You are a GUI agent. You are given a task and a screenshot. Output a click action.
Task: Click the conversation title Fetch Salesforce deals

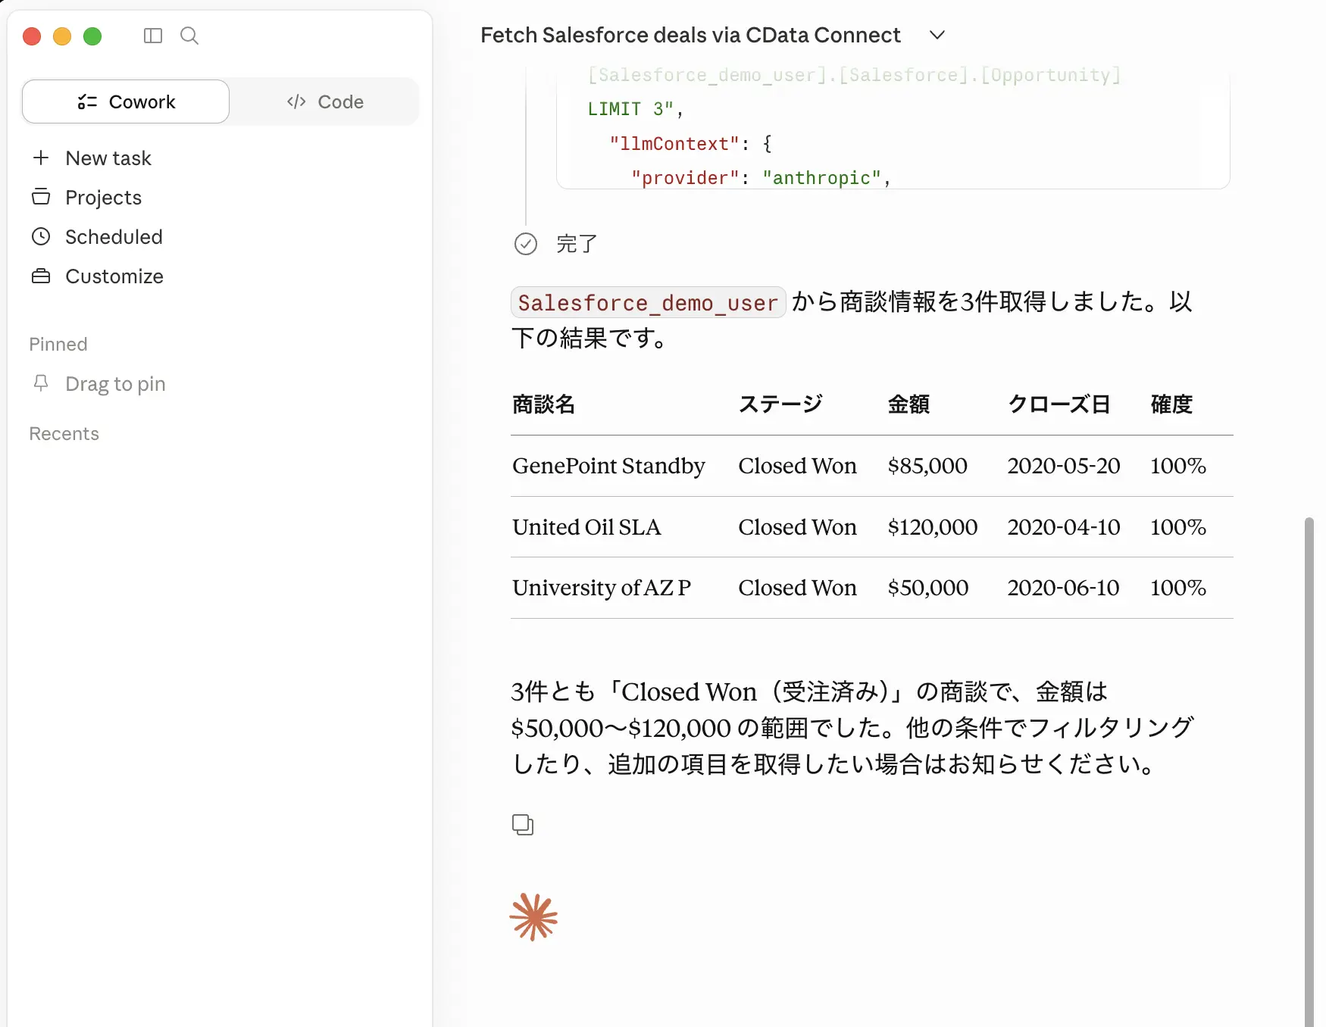pos(690,35)
